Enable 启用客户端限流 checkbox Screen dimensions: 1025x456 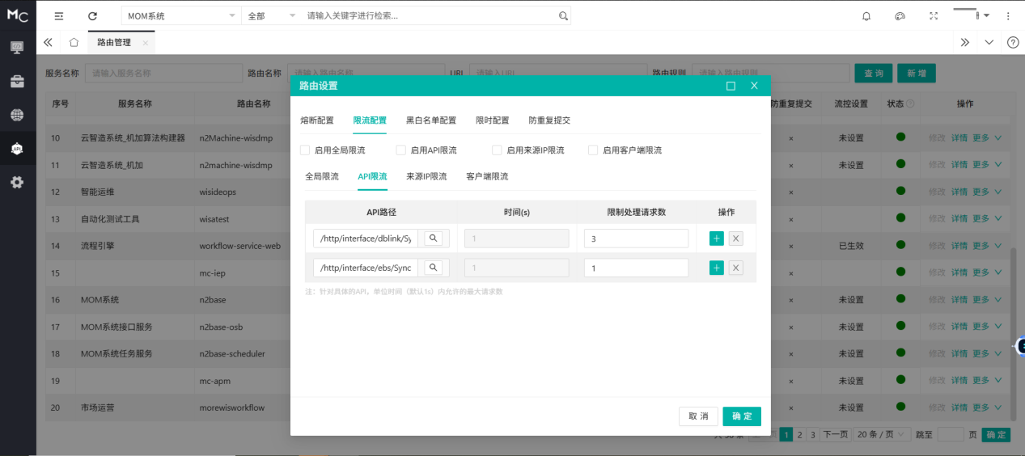pyautogui.click(x=593, y=150)
